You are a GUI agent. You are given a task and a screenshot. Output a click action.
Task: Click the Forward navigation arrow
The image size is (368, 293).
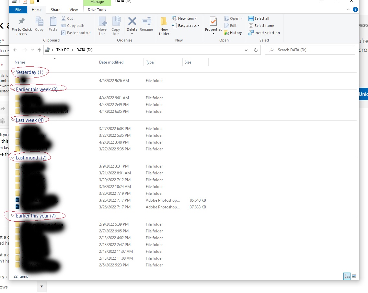click(x=25, y=50)
